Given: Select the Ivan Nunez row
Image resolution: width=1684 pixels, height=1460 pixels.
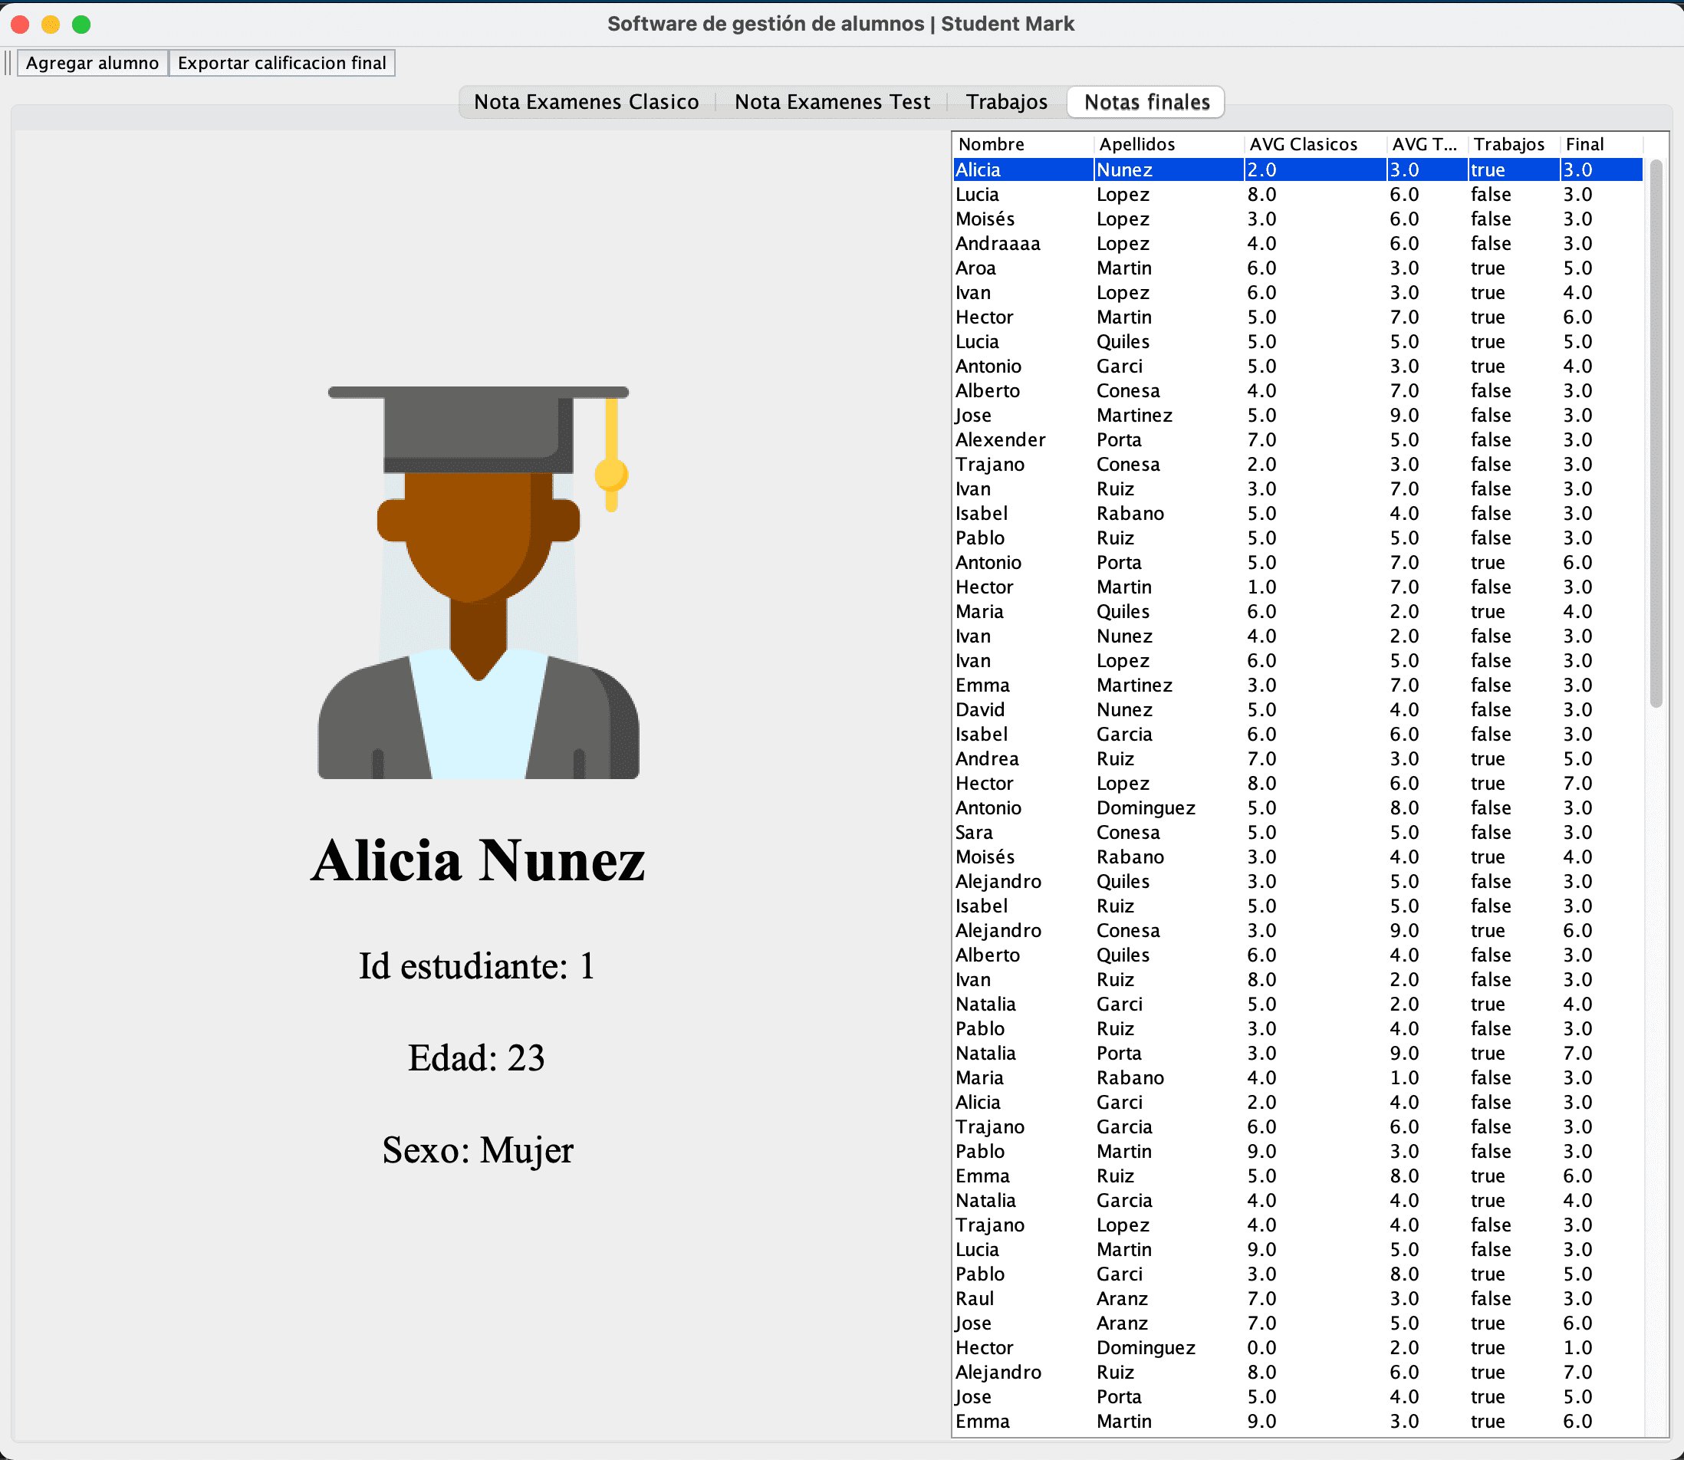Looking at the screenshot, I should pos(1298,636).
